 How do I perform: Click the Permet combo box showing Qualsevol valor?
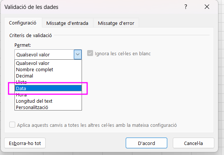pos(48,55)
